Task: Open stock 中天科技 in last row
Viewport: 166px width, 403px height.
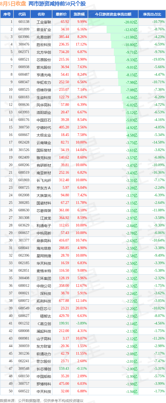Action: tap(44, 391)
